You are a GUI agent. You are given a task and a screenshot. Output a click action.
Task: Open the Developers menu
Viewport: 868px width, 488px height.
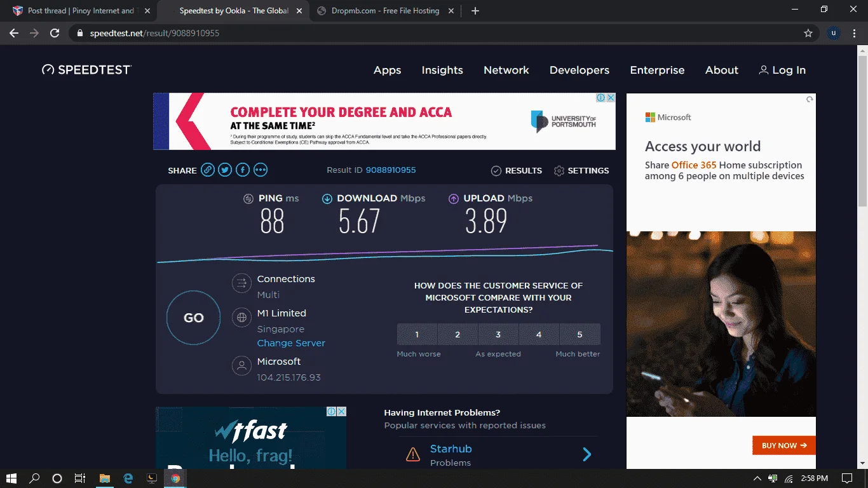(580, 70)
